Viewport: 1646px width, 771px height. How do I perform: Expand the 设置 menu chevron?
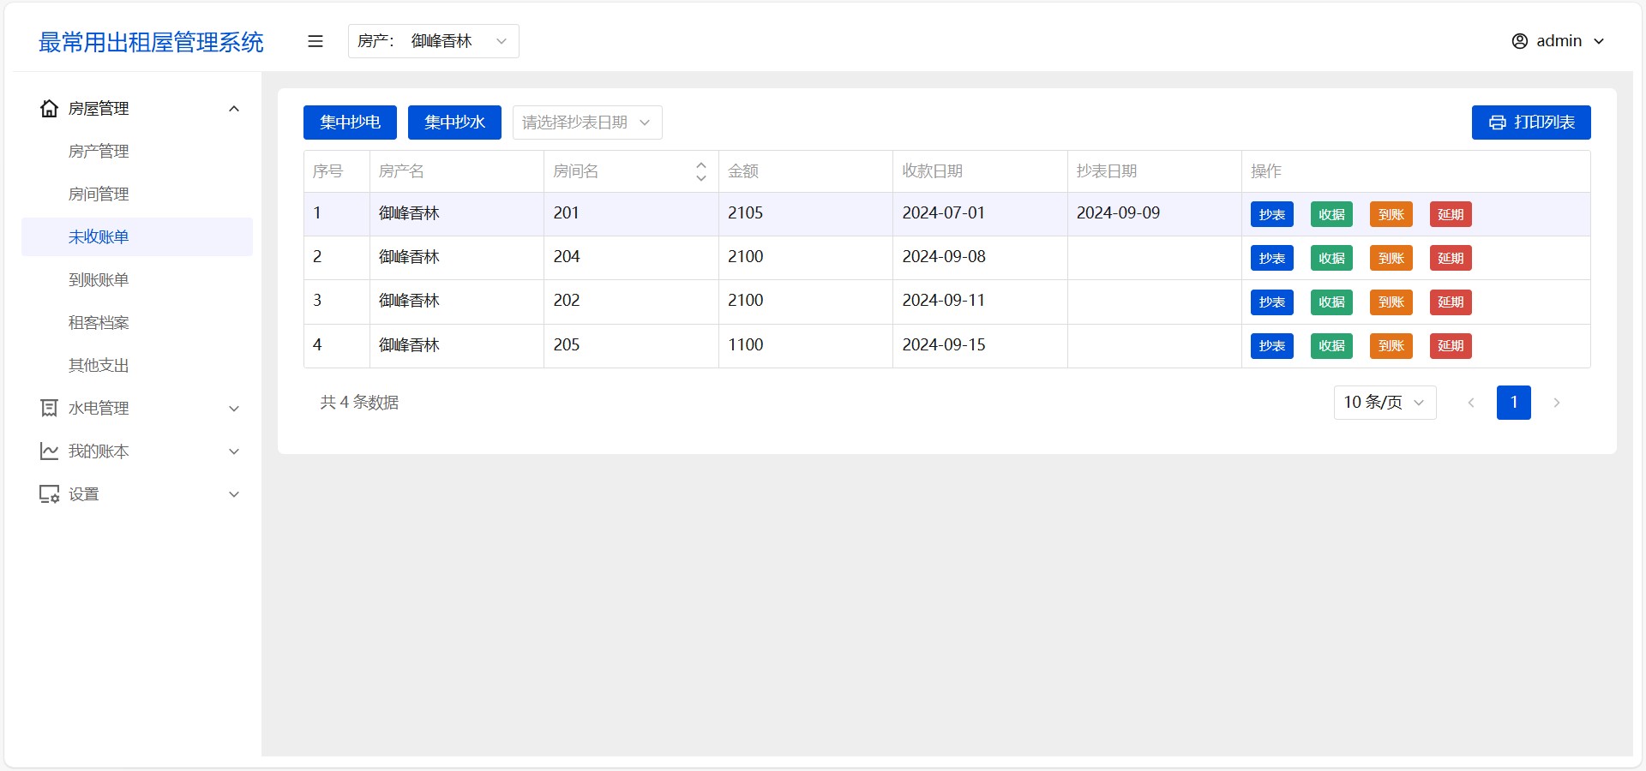coord(234,494)
